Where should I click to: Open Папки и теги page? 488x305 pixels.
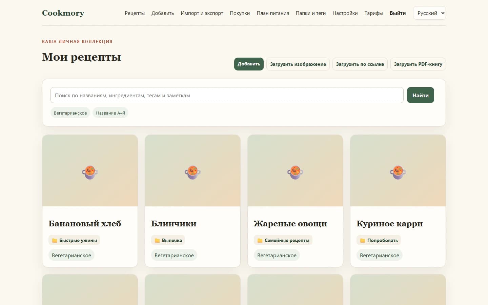point(311,13)
